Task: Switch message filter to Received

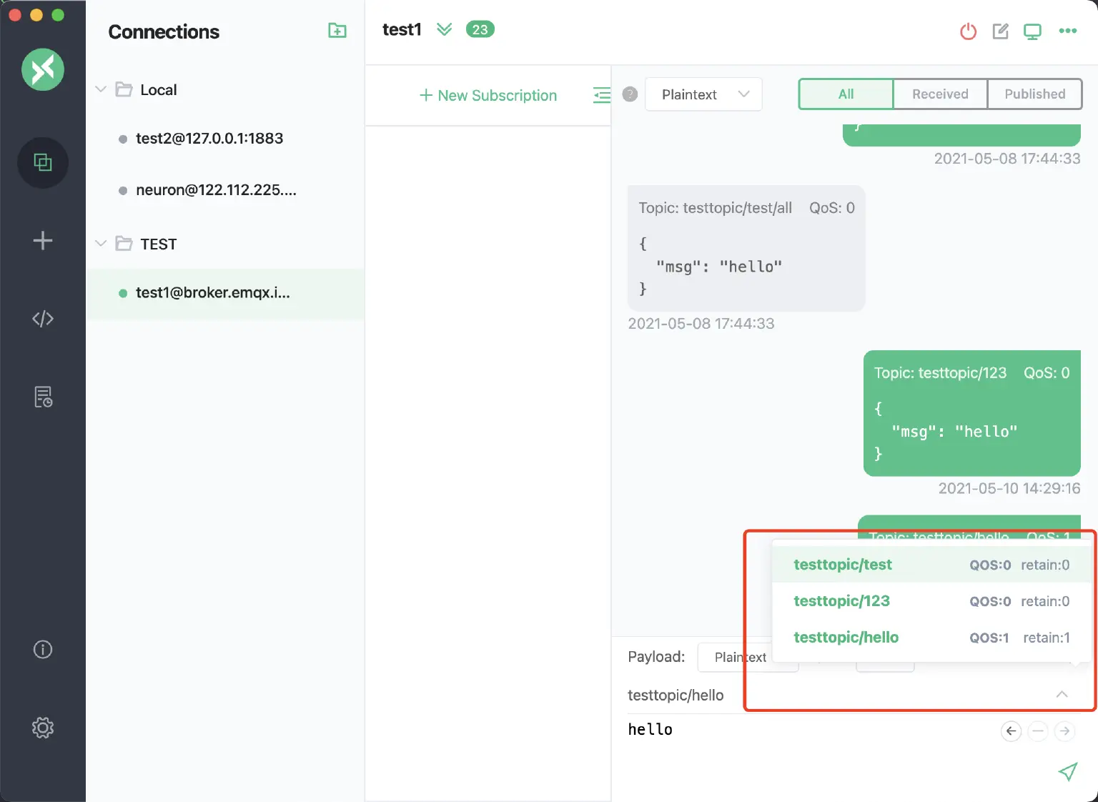Action: coord(939,94)
